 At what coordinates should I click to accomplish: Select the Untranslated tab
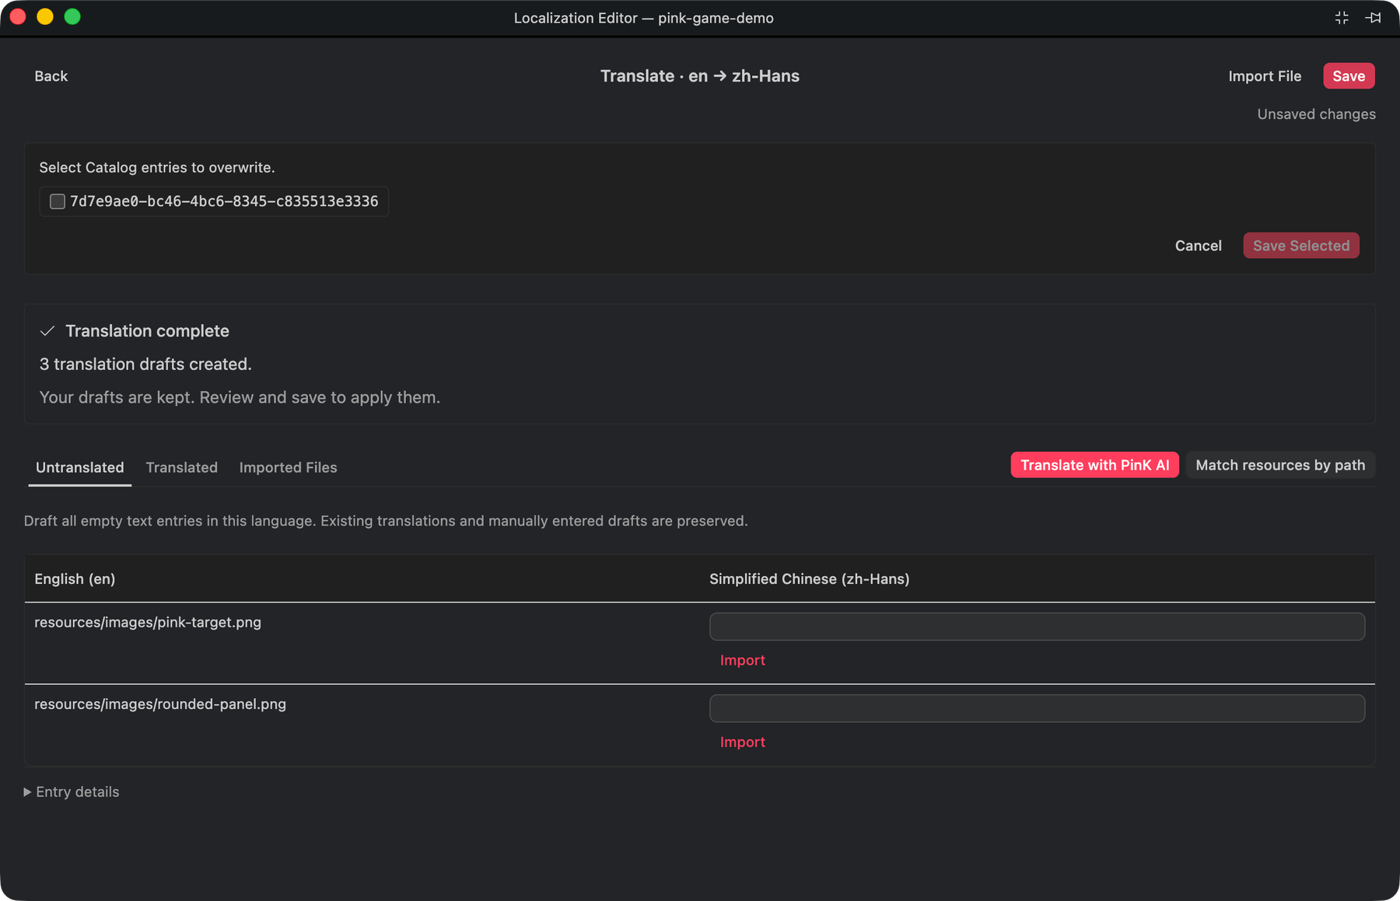(x=80, y=467)
